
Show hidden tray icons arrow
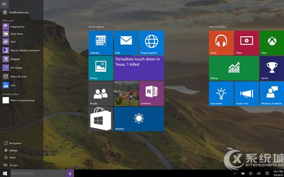point(235,174)
